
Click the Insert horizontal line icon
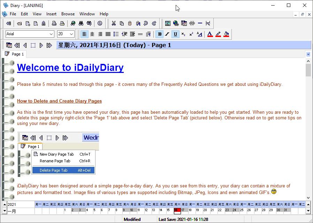[200, 23]
